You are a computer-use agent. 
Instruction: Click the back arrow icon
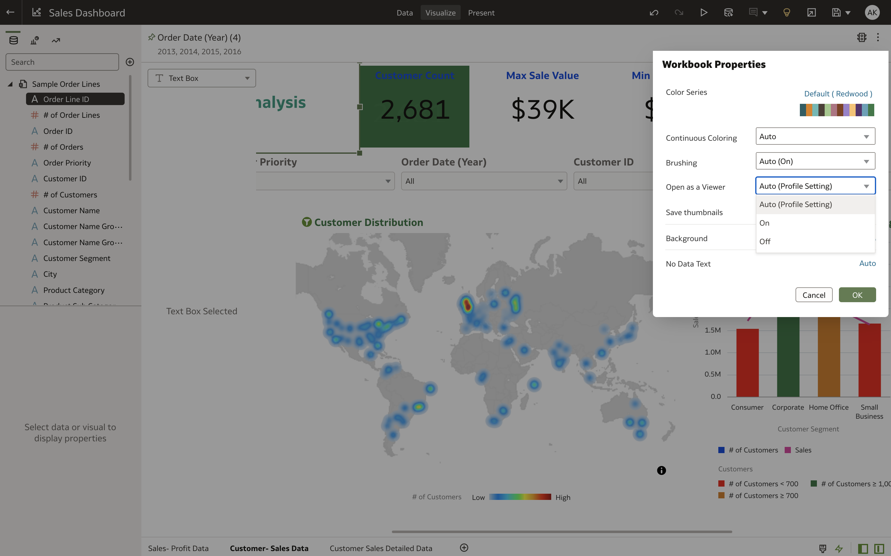[x=10, y=12]
